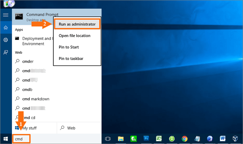Open the notepad-like icon on taskbar
Image resolution: width=243 pixels, height=144 pixels.
pos(197,139)
